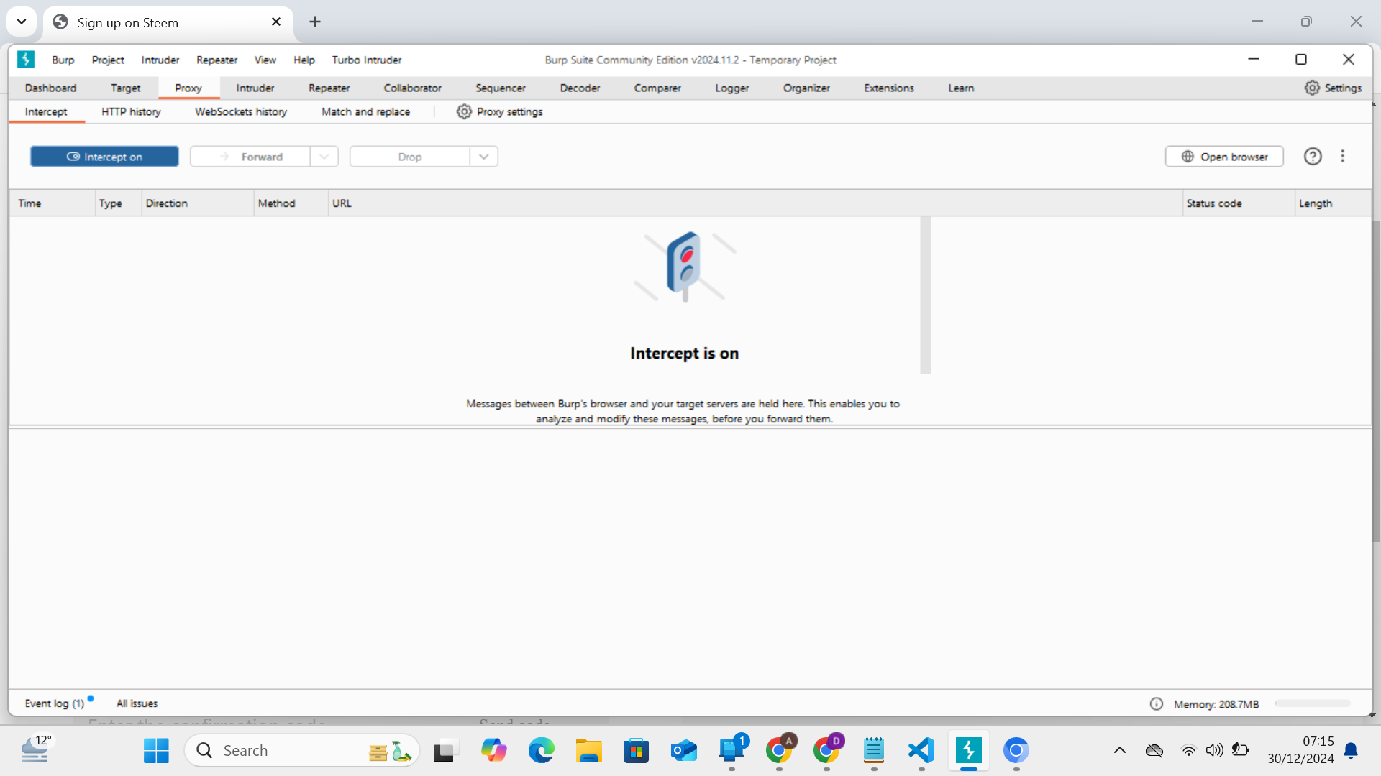Image resolution: width=1381 pixels, height=776 pixels.
Task: Turn intercept off
Action: [104, 156]
